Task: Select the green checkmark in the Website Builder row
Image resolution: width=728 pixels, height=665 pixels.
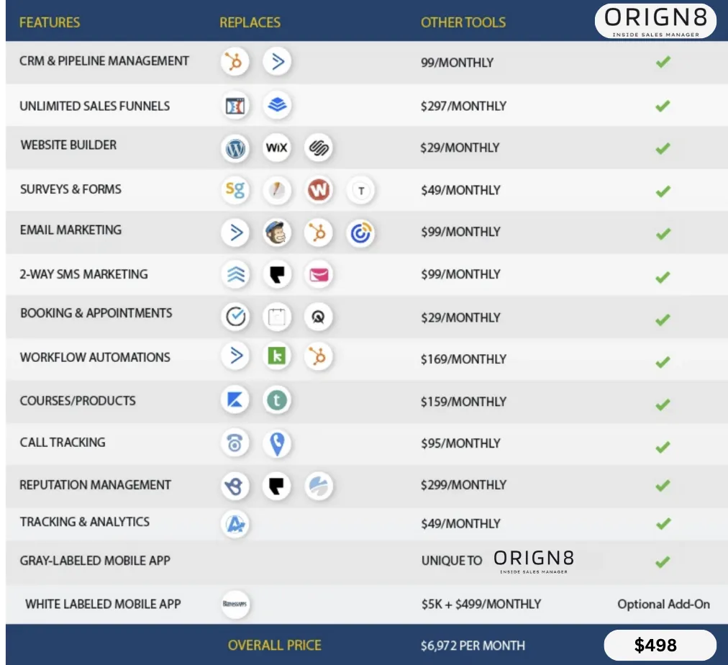Action: click(663, 148)
